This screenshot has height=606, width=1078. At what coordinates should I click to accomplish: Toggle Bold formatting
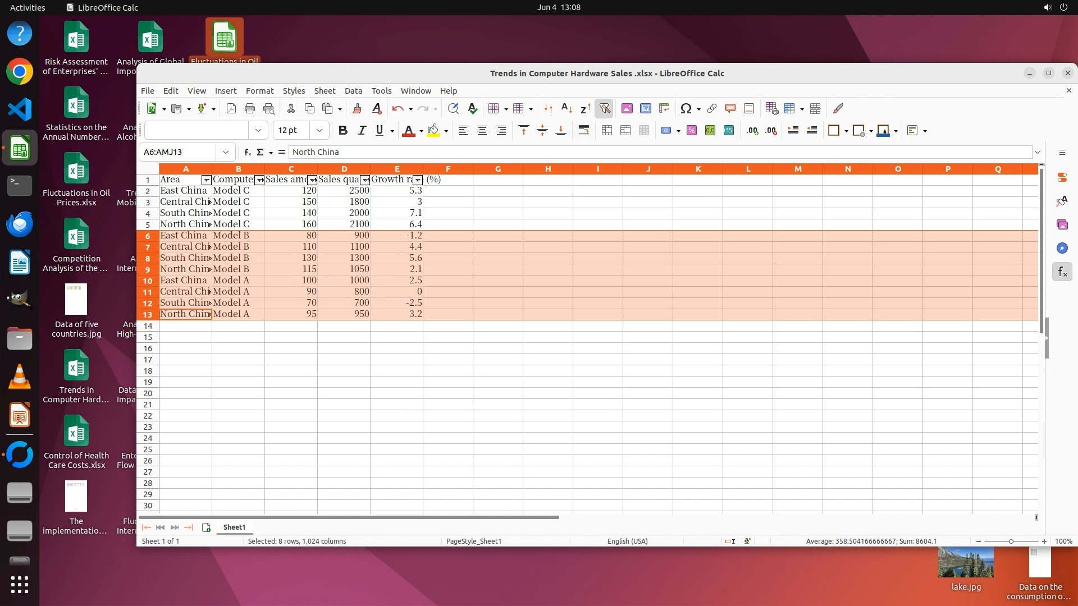[x=343, y=130]
